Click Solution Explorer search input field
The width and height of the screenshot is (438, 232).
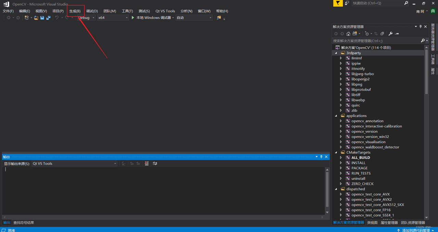point(376,41)
